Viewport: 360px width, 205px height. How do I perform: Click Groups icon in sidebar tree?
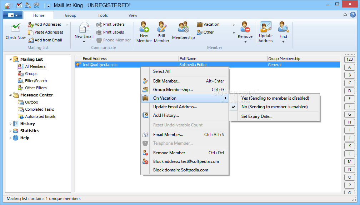[x=21, y=74]
